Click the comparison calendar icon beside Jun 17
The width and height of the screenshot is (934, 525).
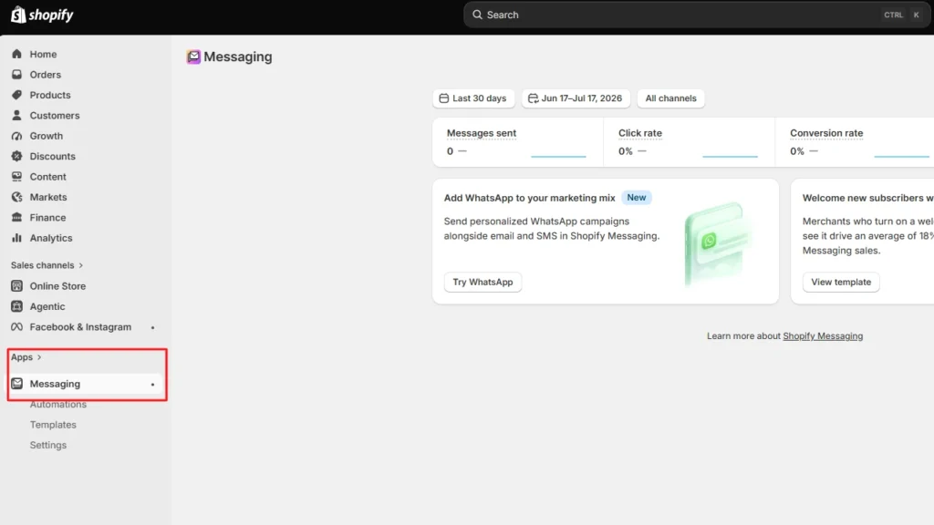[533, 98]
